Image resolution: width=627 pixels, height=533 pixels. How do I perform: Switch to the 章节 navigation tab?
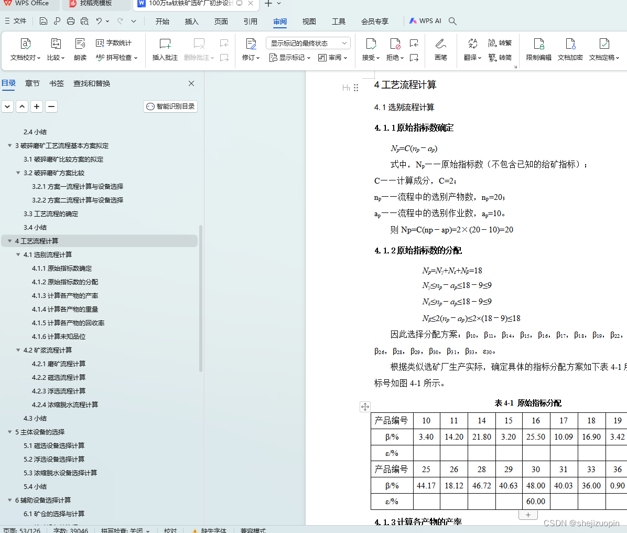click(x=33, y=83)
